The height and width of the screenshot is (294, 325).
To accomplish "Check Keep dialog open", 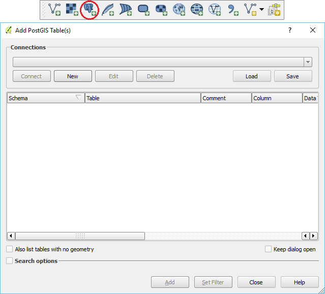I will click(268, 249).
